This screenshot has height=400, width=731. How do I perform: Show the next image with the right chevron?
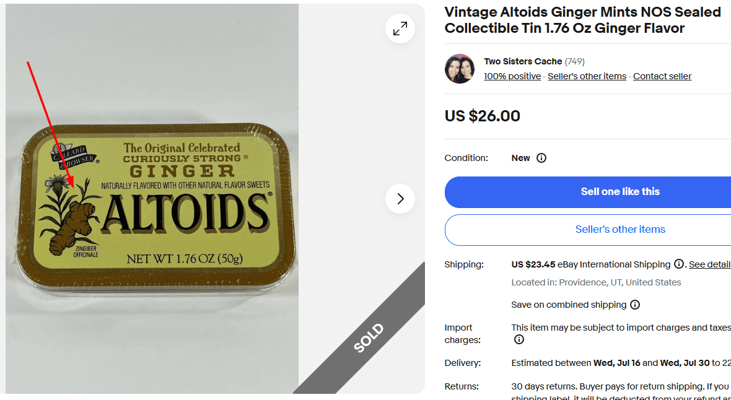tap(400, 199)
